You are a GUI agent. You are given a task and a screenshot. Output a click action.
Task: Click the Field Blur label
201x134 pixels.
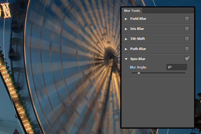coord(138,19)
